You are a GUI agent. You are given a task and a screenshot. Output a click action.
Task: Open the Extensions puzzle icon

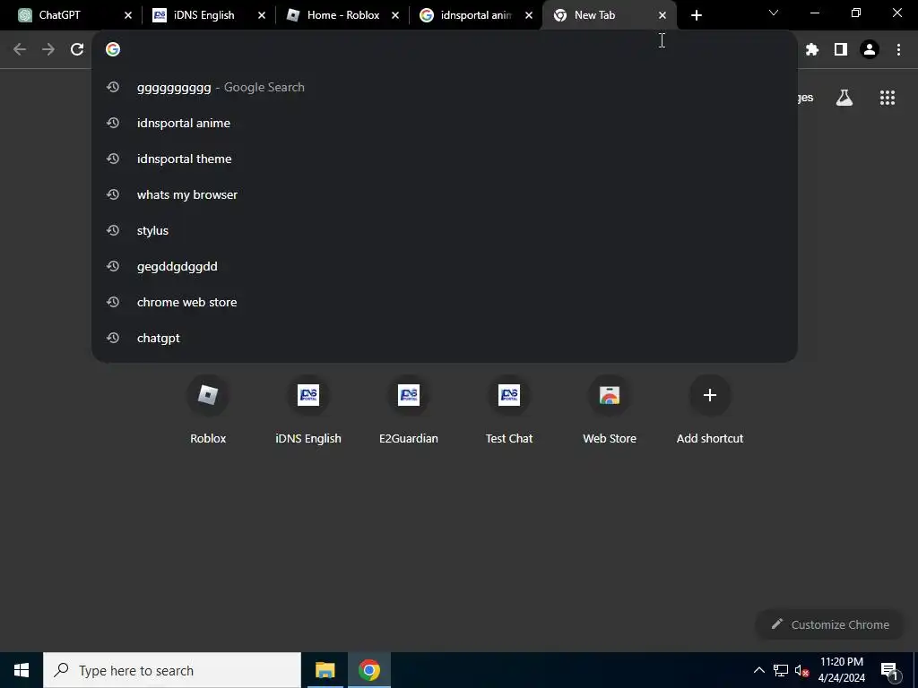(x=812, y=50)
